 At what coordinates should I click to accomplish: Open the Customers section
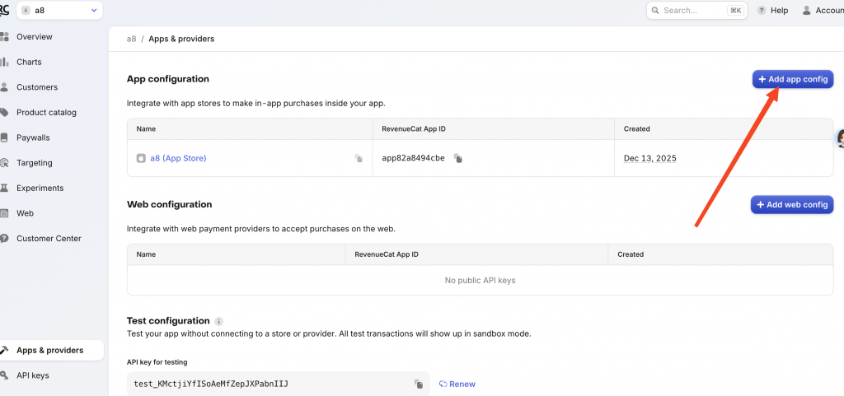click(37, 87)
